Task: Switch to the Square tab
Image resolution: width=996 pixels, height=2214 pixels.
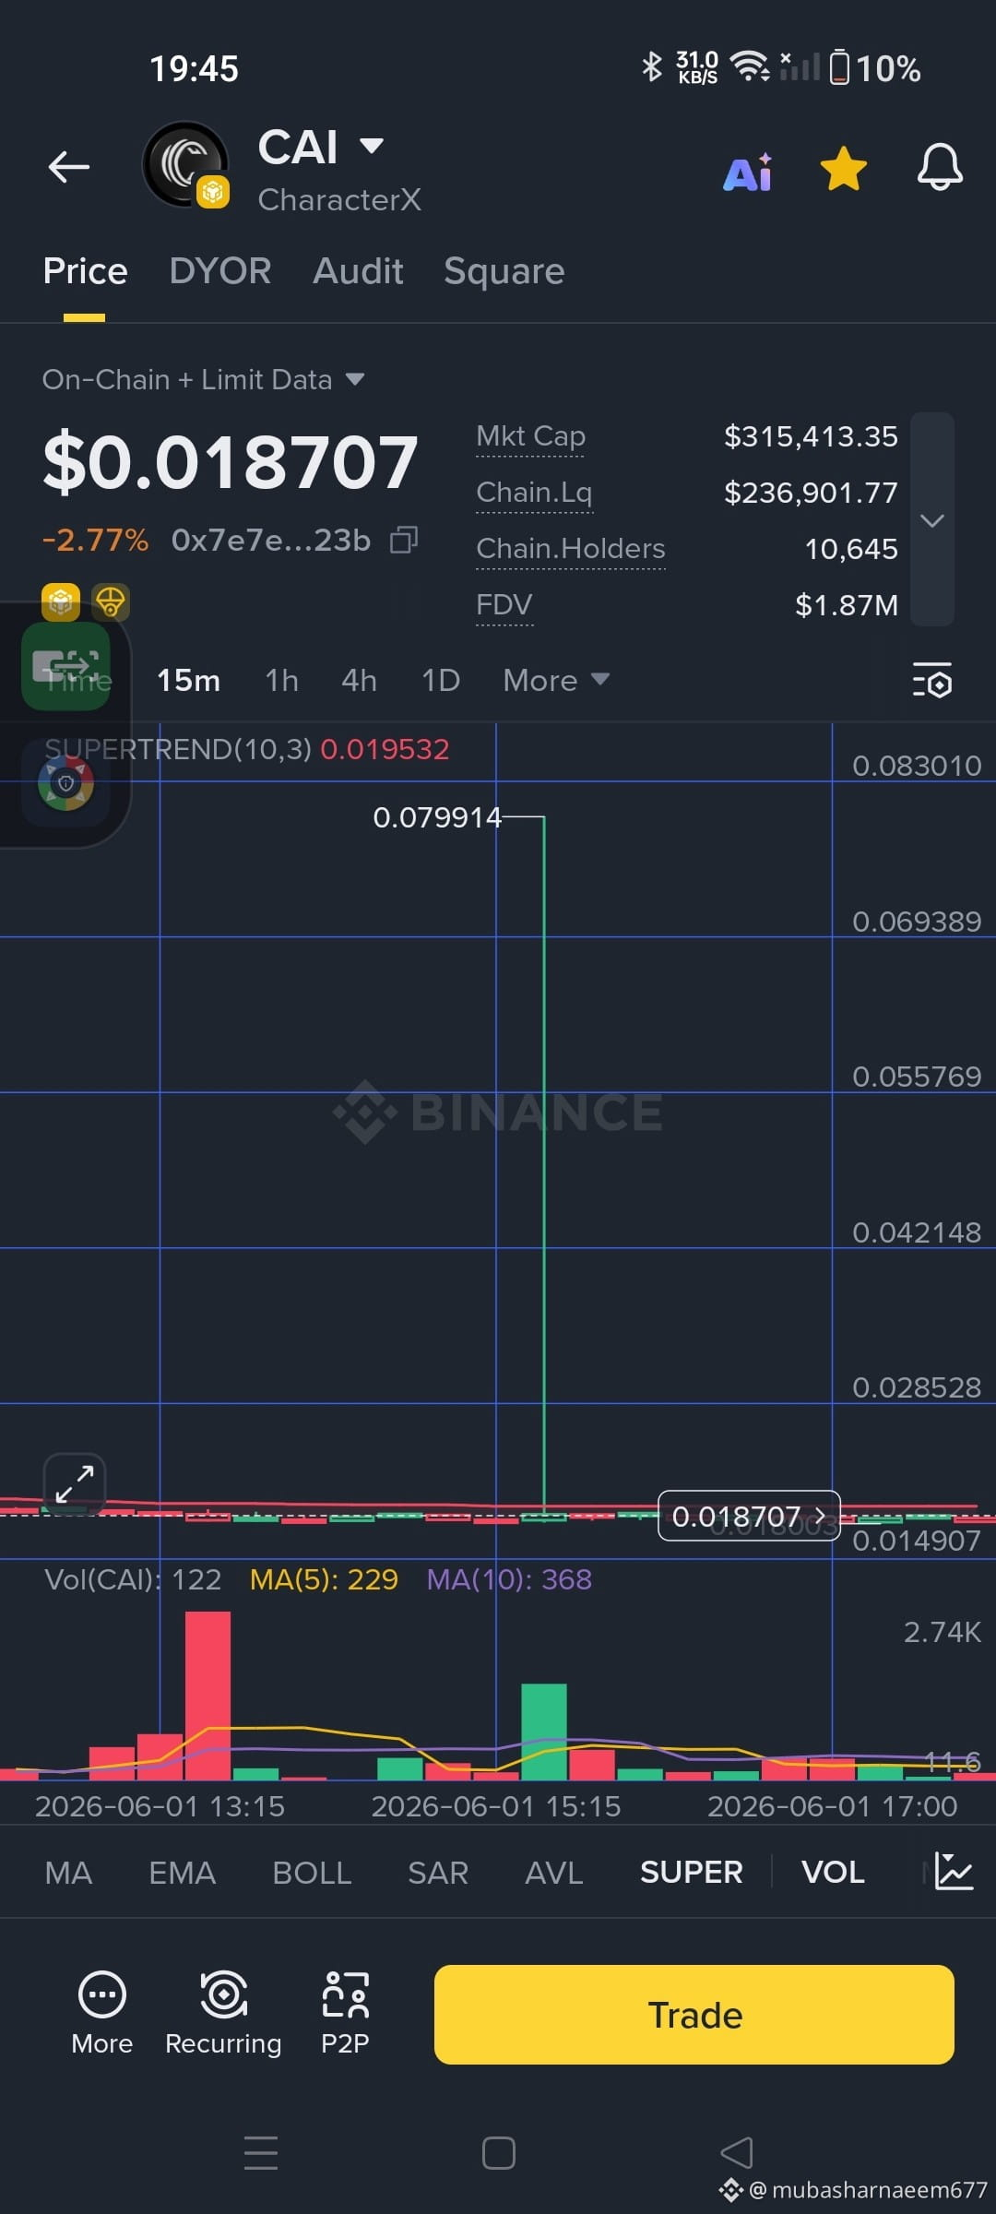Action: coord(504,271)
